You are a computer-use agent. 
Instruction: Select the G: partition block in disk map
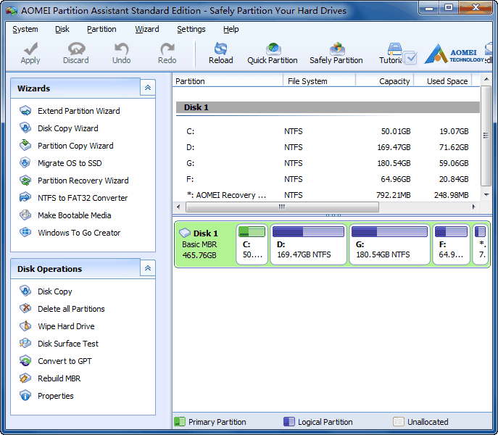tap(388, 245)
